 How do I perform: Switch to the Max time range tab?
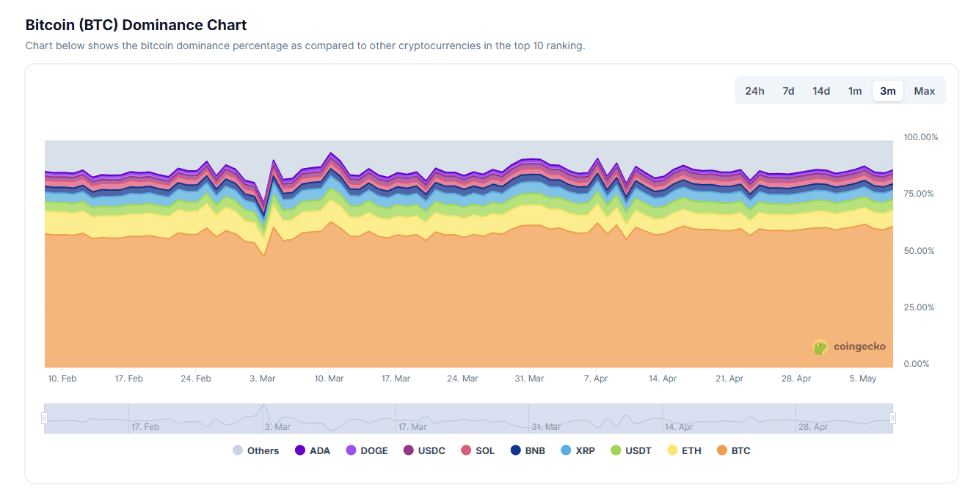(924, 90)
